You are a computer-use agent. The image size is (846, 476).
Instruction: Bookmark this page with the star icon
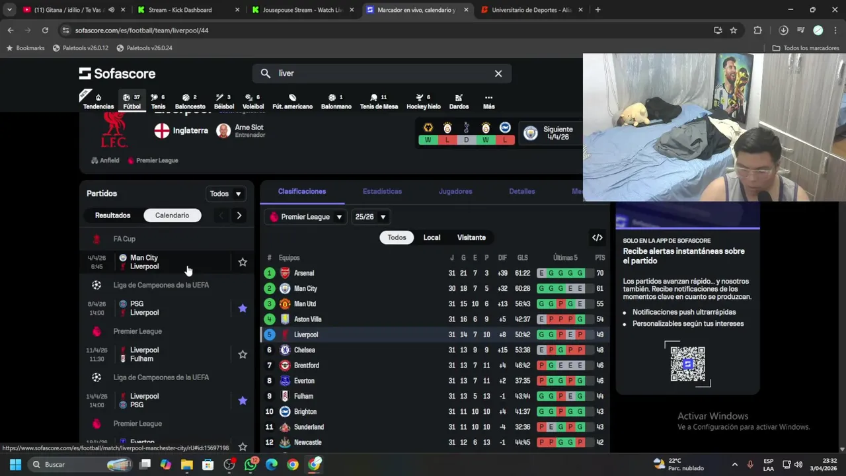tap(734, 30)
